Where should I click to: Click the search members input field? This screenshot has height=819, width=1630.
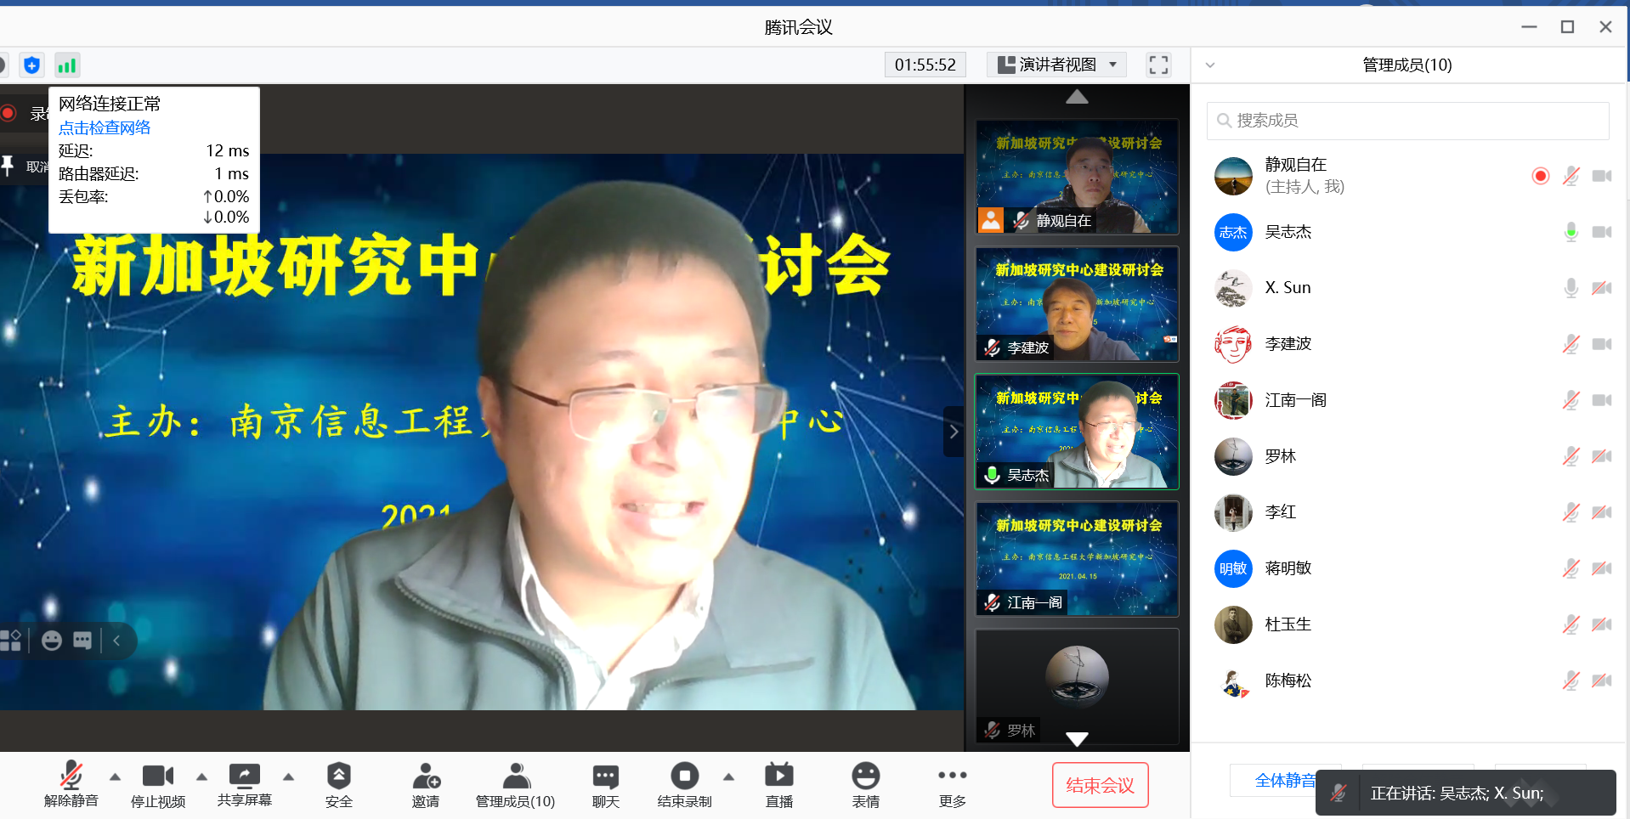point(1407,121)
